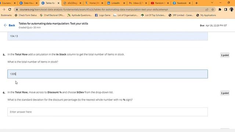Open the Check Form Status bookmark
This screenshot has width=235, height=132.
[x=26, y=15]
